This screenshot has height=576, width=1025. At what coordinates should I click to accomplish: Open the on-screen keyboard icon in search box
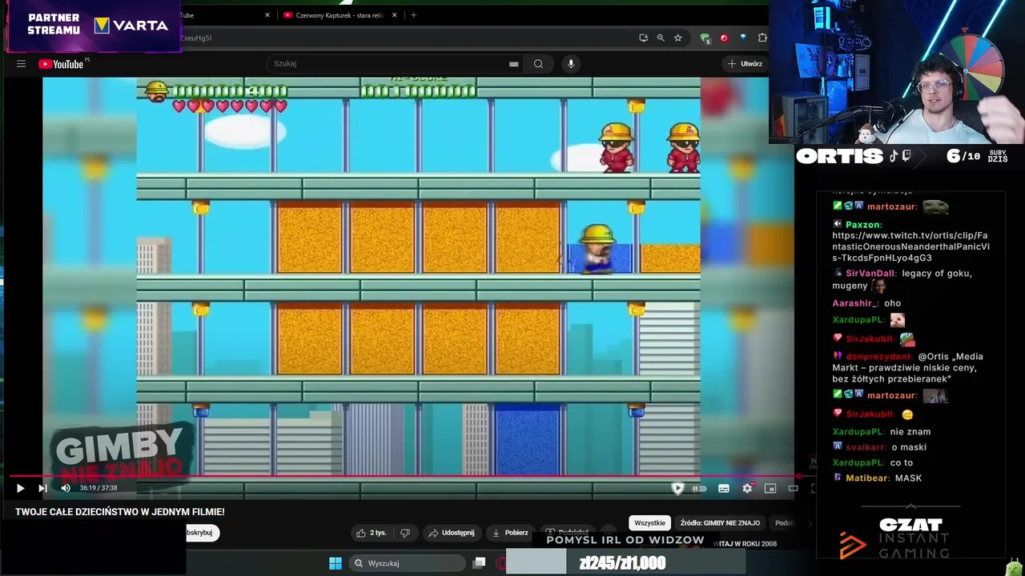point(513,64)
